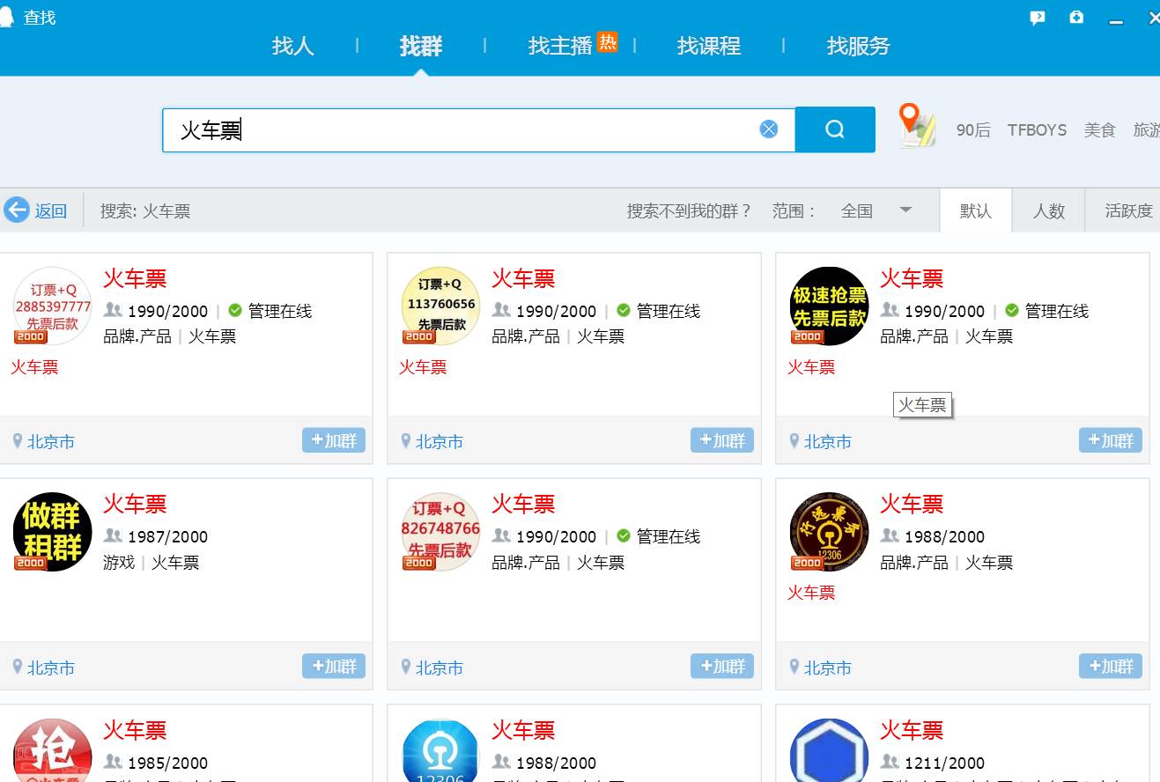Switch to the 找服务 tab
Screen dimensions: 1160x782
[859, 46]
